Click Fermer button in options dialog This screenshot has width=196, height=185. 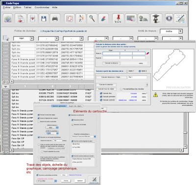pos(66,181)
